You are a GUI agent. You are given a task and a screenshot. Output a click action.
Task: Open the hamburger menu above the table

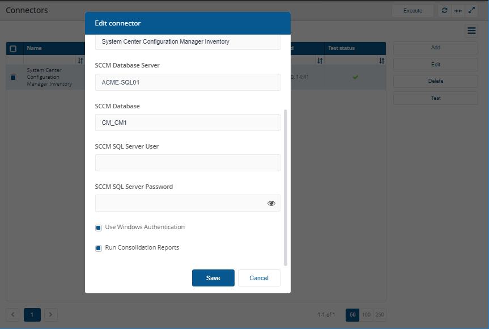point(471,31)
